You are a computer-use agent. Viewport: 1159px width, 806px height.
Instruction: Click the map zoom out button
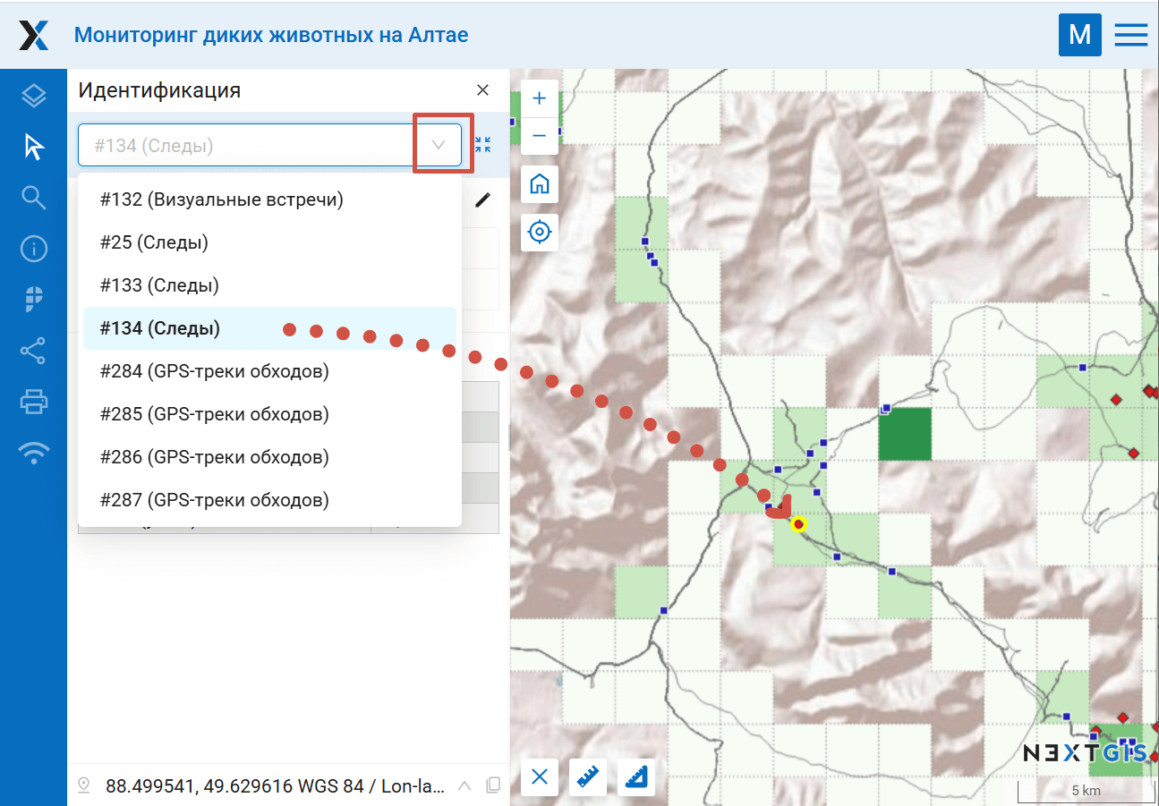539,136
